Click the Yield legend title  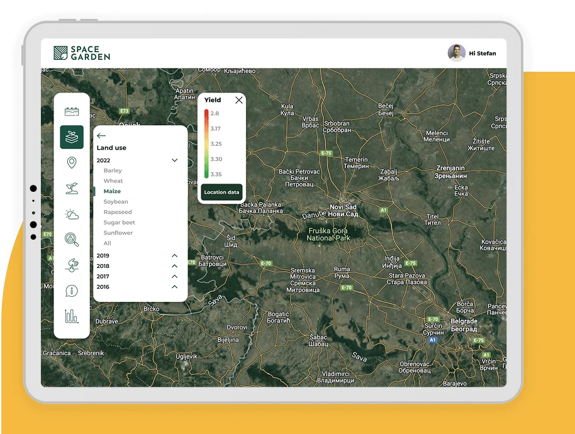pos(213,100)
